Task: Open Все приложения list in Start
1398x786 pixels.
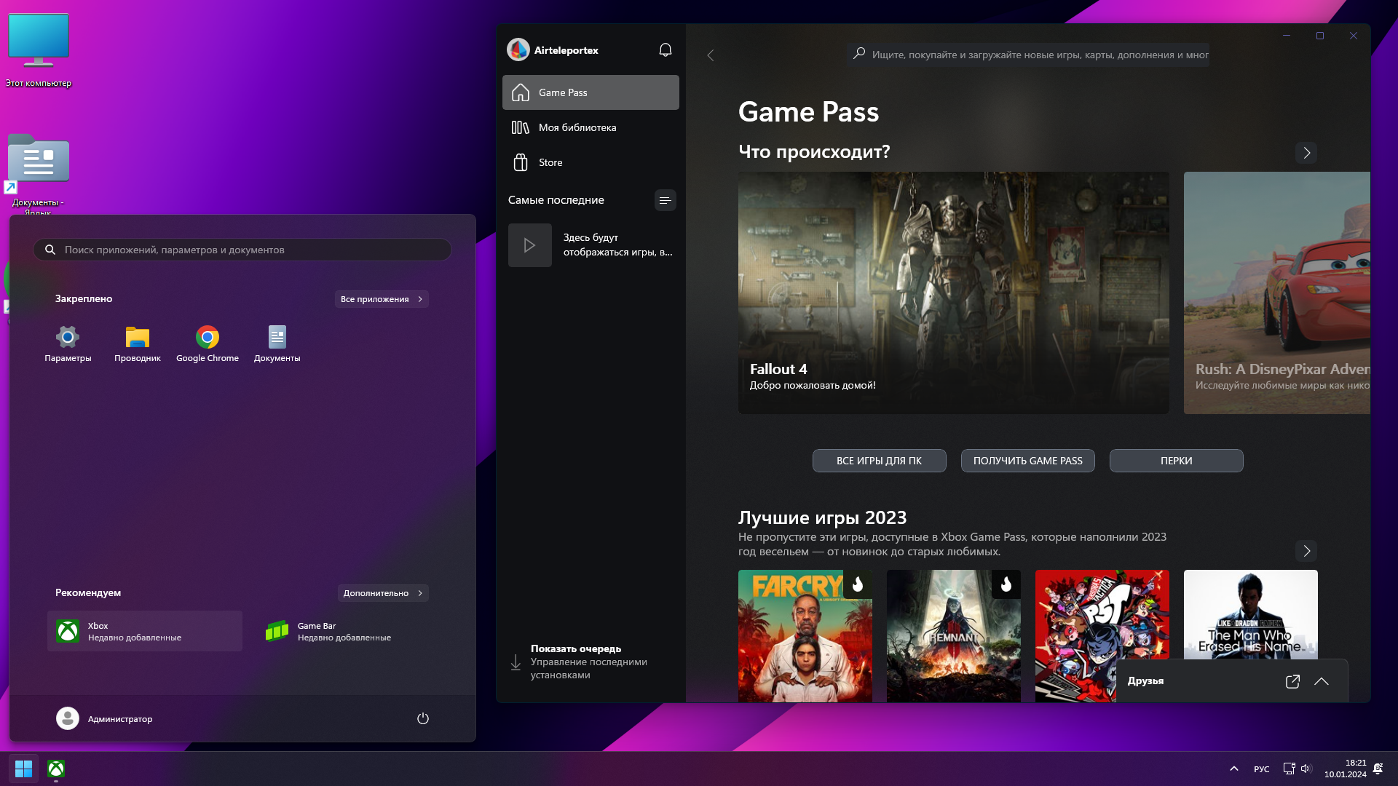Action: point(381,299)
